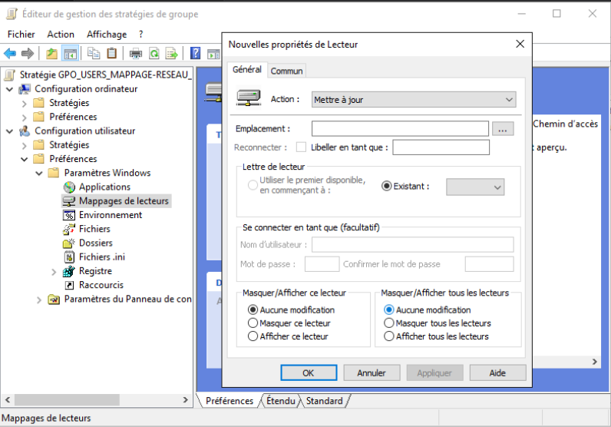This screenshot has height=427, width=611.
Task: Click the Registre icon in tree
Action: 69,271
